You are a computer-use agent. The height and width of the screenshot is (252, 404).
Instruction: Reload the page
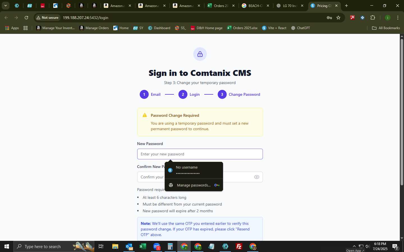pos(26,18)
